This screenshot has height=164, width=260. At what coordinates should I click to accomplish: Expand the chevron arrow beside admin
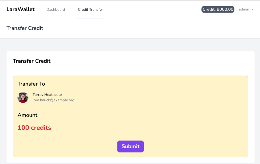[252, 10]
